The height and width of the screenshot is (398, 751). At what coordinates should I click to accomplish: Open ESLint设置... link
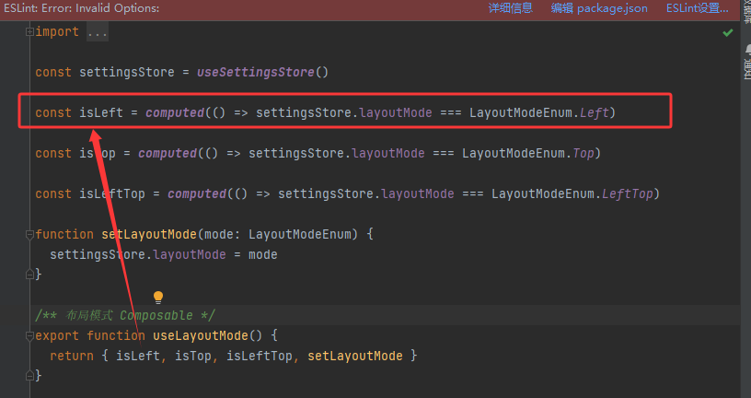698,8
